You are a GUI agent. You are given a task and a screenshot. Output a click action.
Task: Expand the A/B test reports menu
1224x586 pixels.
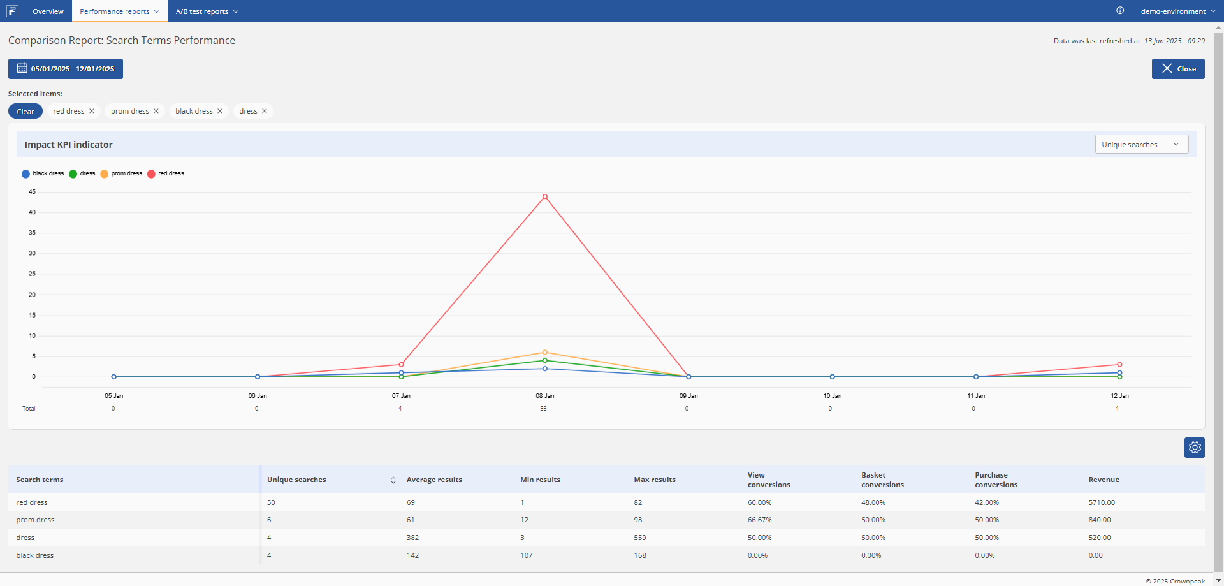pos(207,11)
